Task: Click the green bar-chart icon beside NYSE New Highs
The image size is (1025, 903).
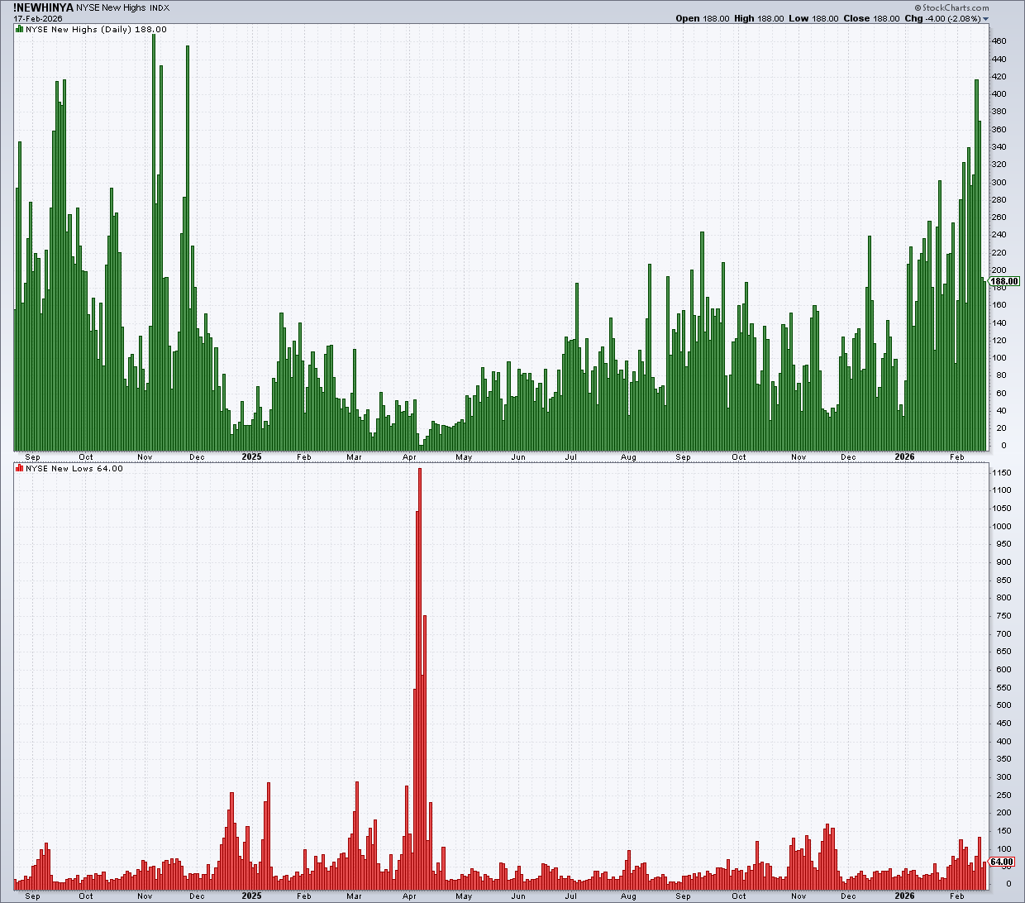Action: [x=19, y=30]
